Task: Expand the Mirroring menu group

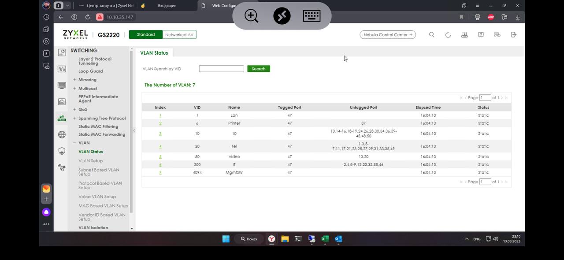Action: coord(74,80)
